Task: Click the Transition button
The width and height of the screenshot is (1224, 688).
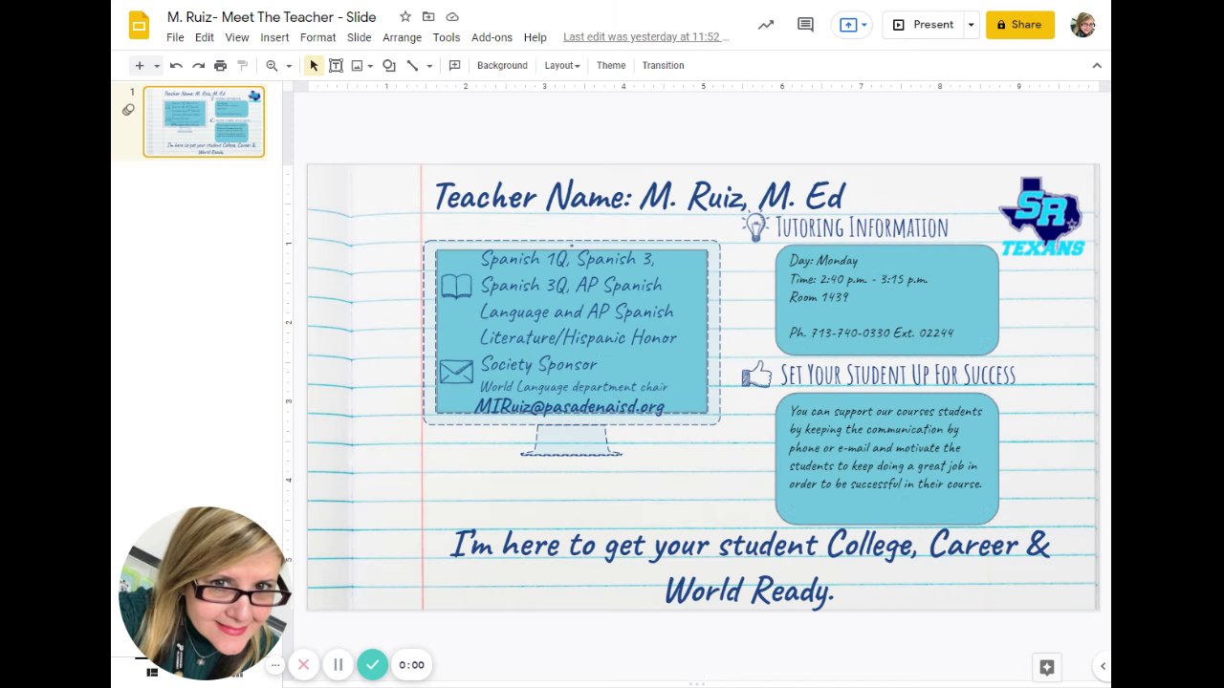Action: pos(663,66)
